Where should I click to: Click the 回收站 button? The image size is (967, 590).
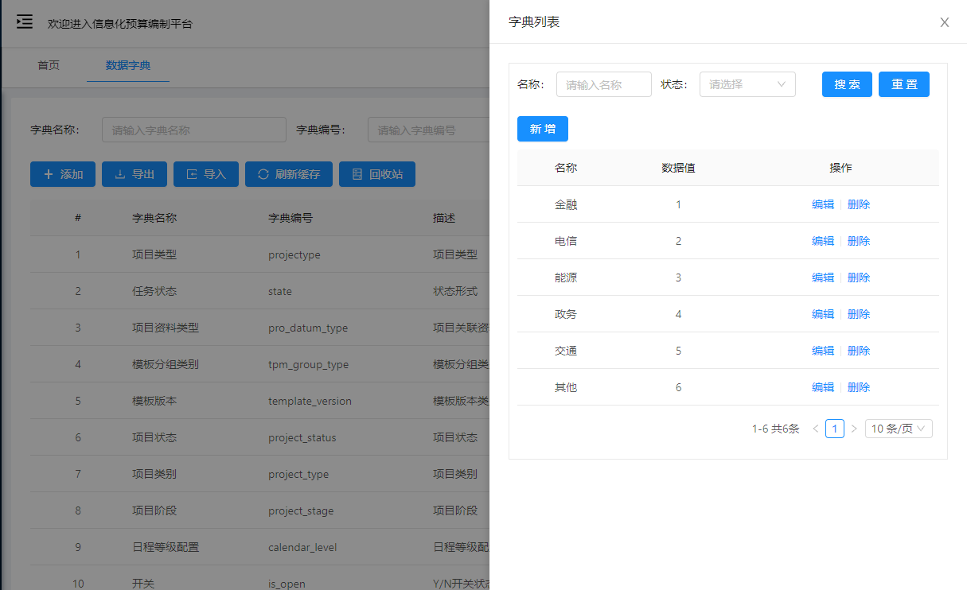377,174
